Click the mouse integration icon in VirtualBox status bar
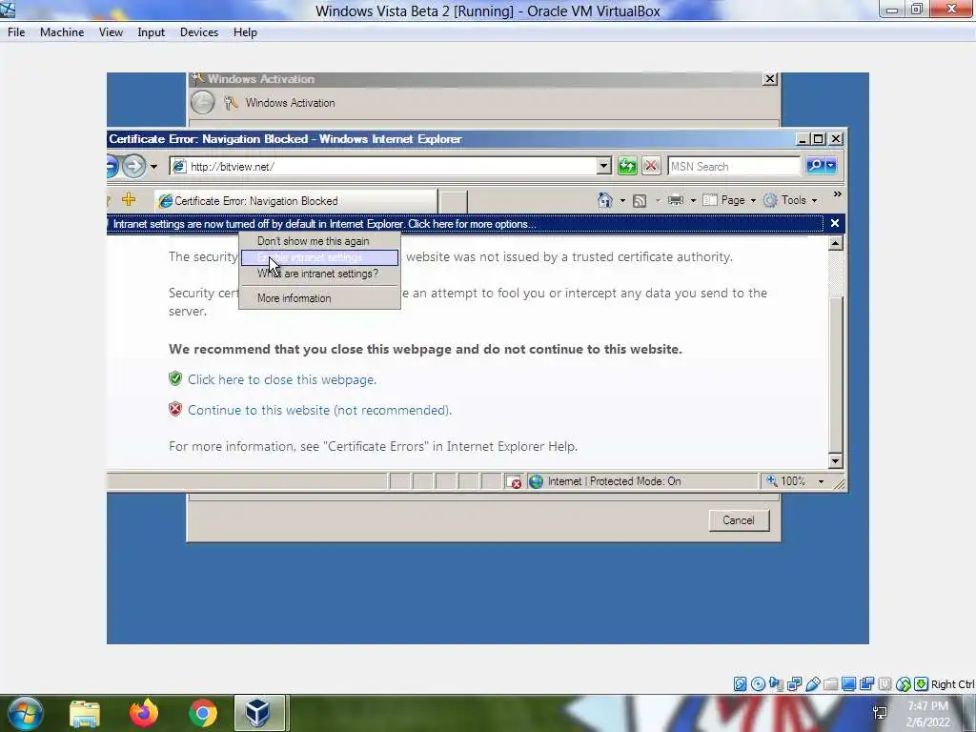This screenshot has height=732, width=976. (904, 684)
